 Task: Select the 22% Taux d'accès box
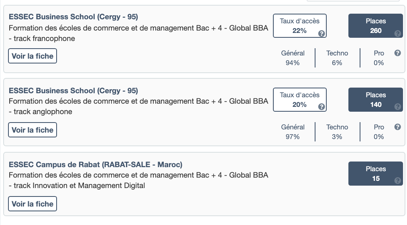[299, 26]
